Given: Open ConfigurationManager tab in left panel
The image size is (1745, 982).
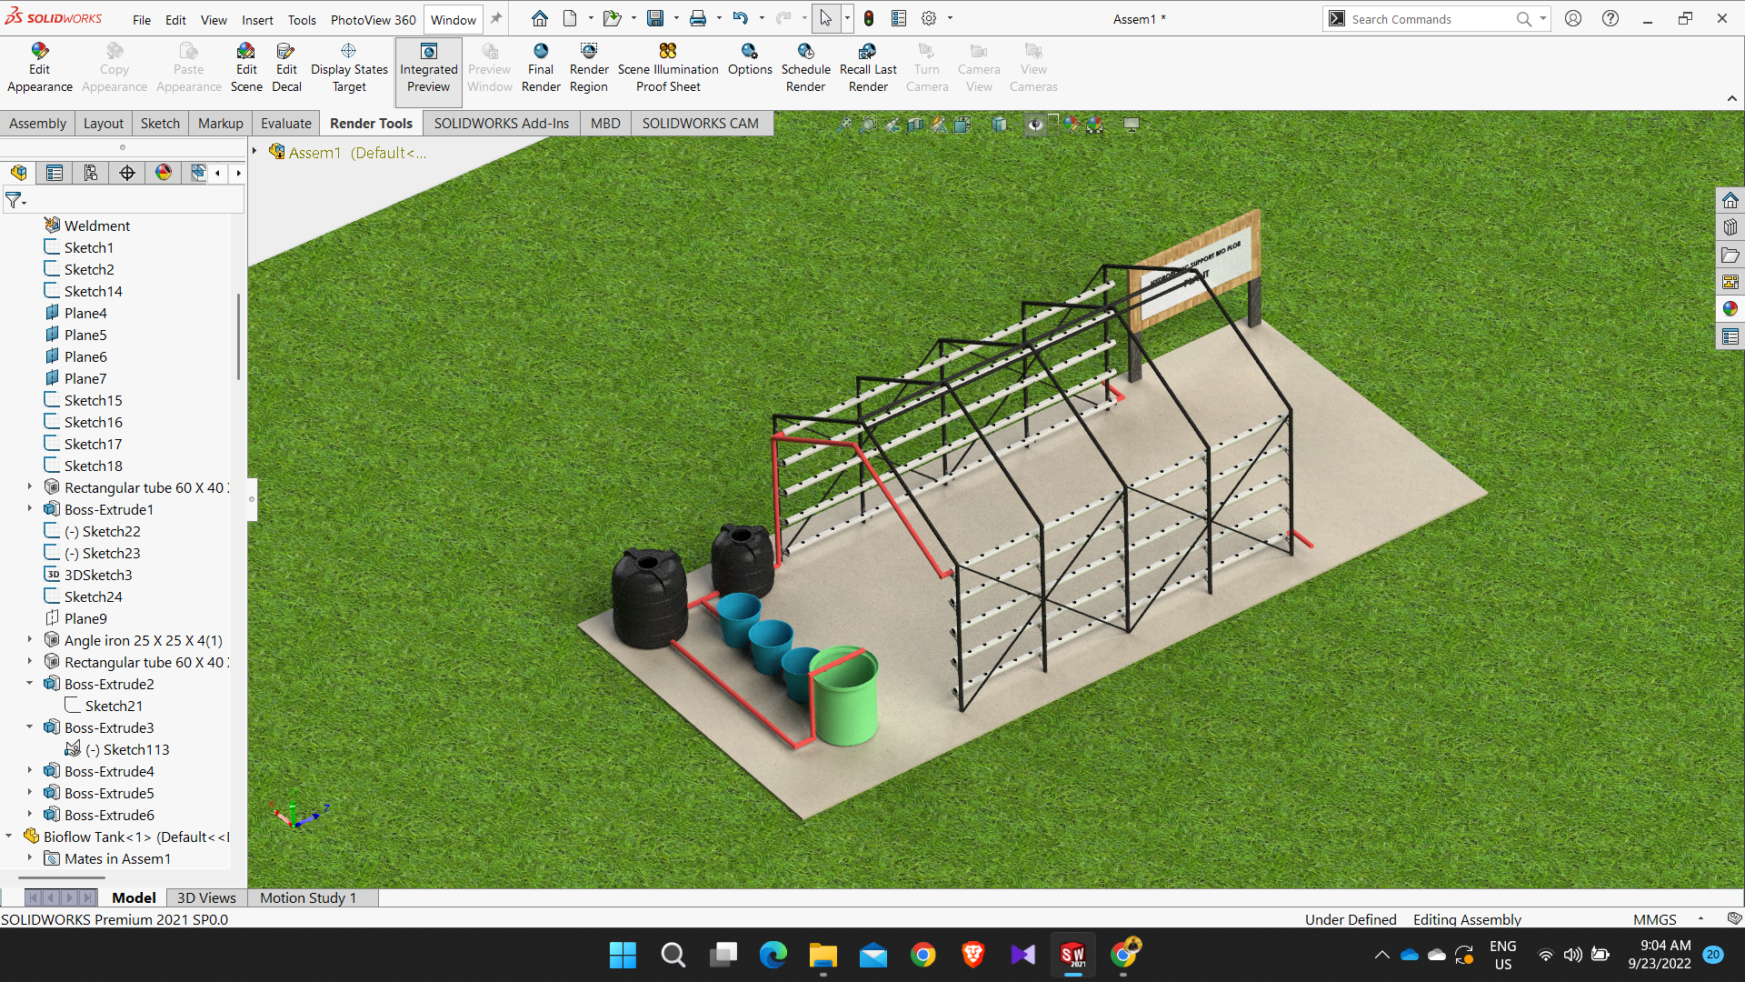Looking at the screenshot, I should pos(91,173).
